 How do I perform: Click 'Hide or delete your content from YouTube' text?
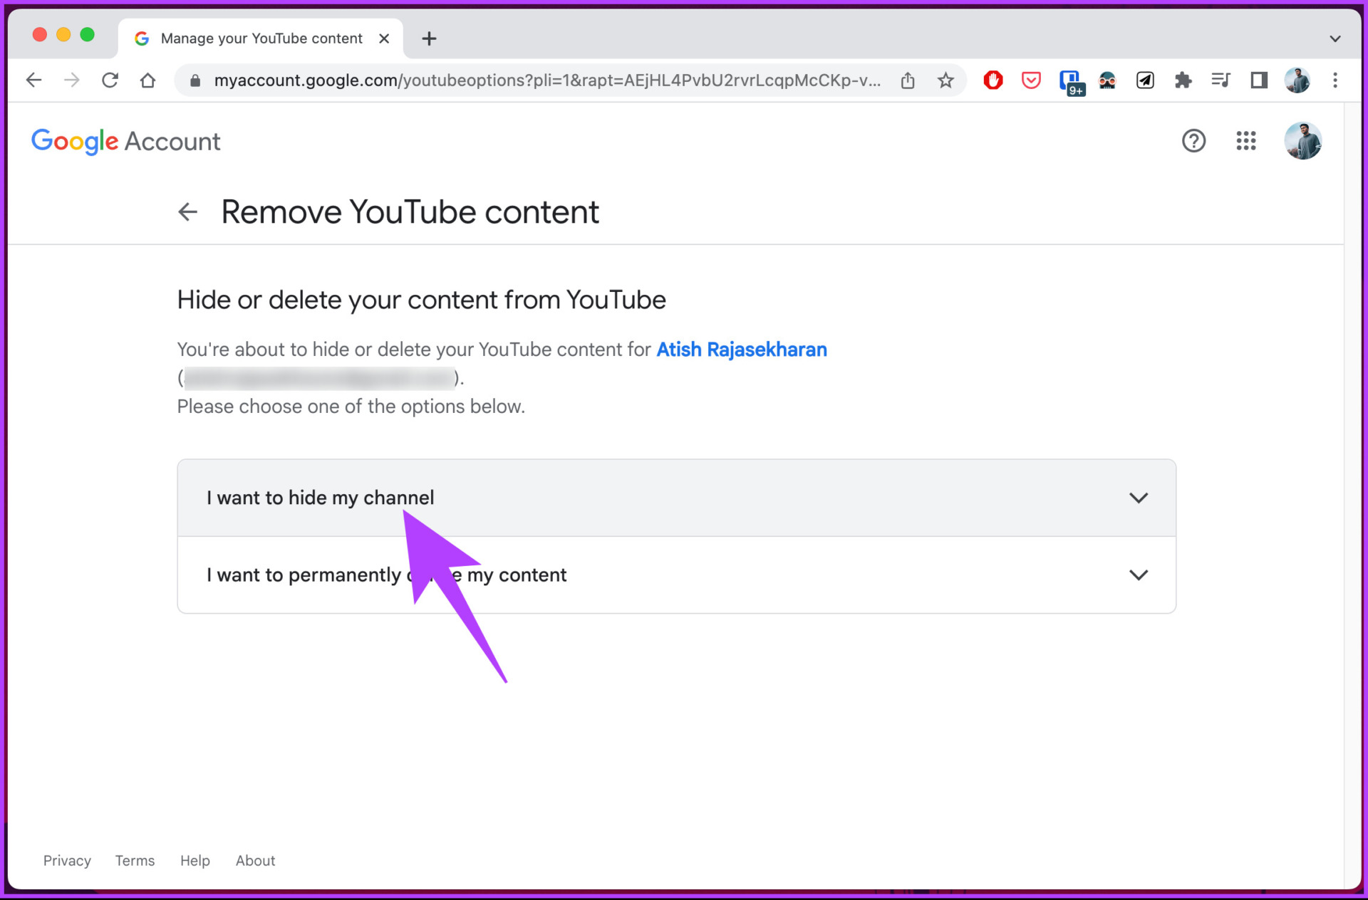[x=421, y=300]
